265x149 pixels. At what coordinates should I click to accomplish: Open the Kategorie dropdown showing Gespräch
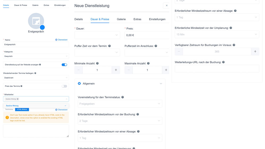36,56
